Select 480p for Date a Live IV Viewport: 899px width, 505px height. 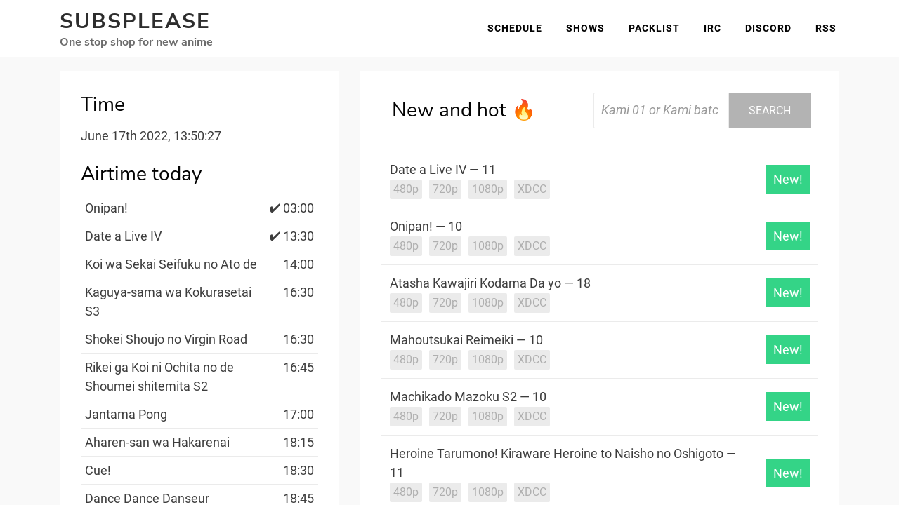pyautogui.click(x=406, y=189)
